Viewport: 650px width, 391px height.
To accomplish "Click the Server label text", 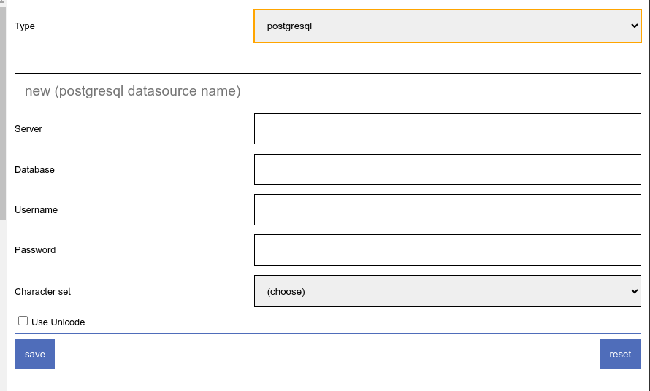I will tap(28, 129).
